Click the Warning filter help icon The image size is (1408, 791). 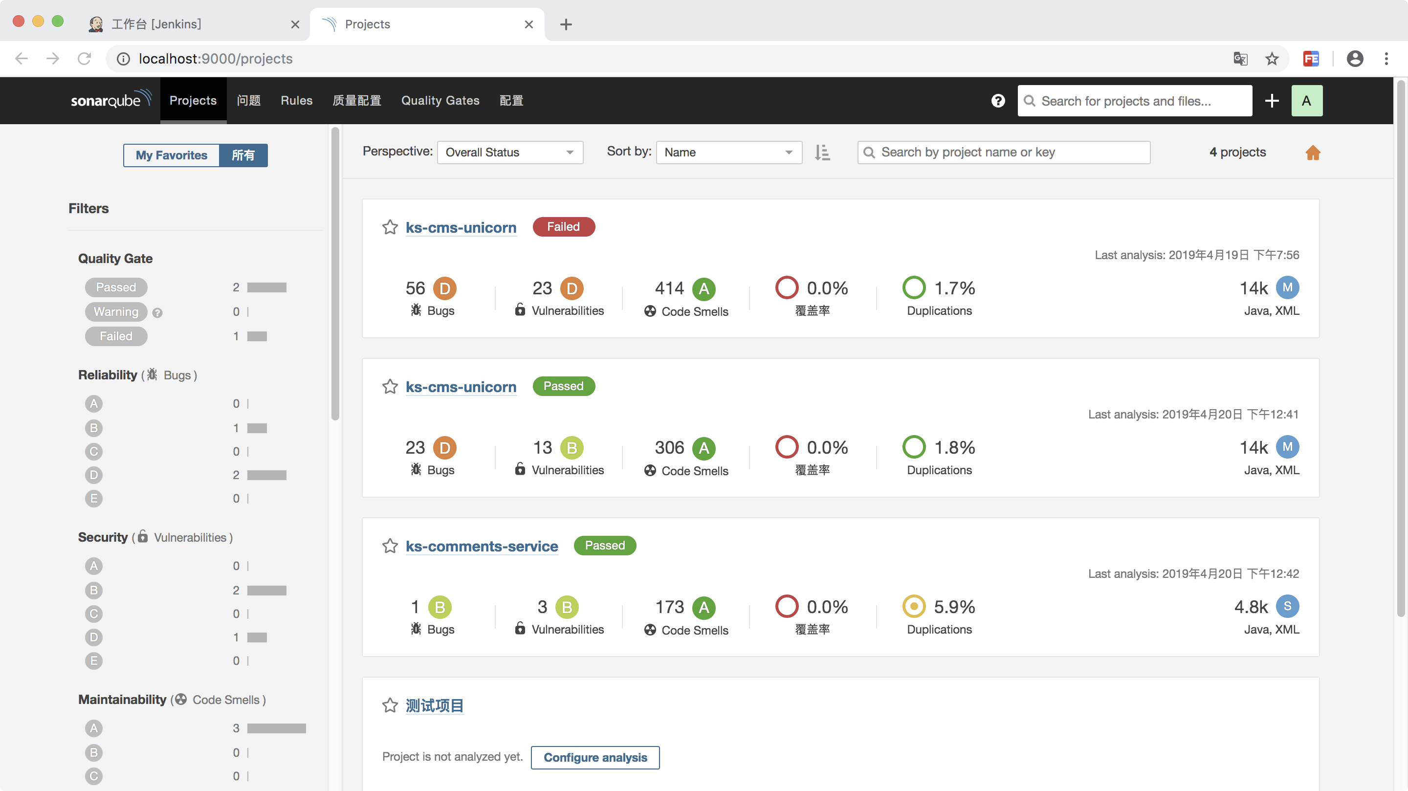click(157, 313)
